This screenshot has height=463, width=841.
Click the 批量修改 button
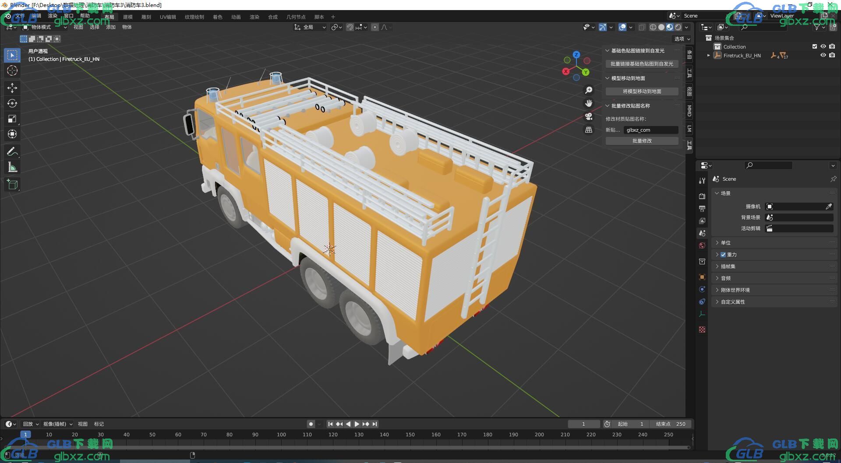(x=642, y=141)
